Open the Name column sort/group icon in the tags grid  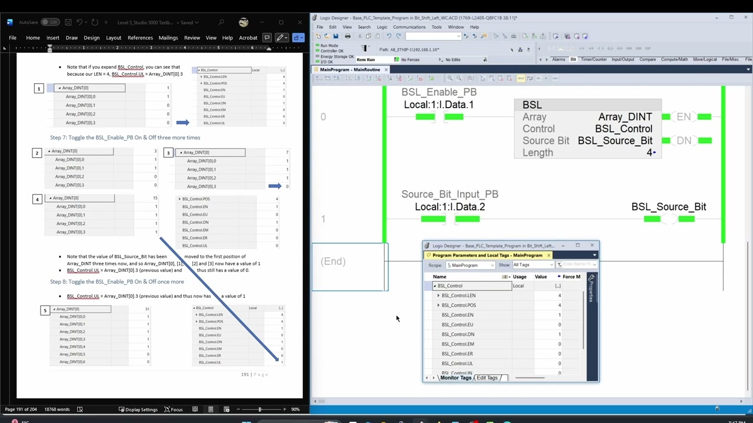tap(506, 277)
